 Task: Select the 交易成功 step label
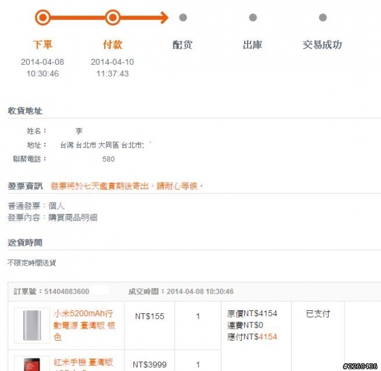click(x=323, y=45)
